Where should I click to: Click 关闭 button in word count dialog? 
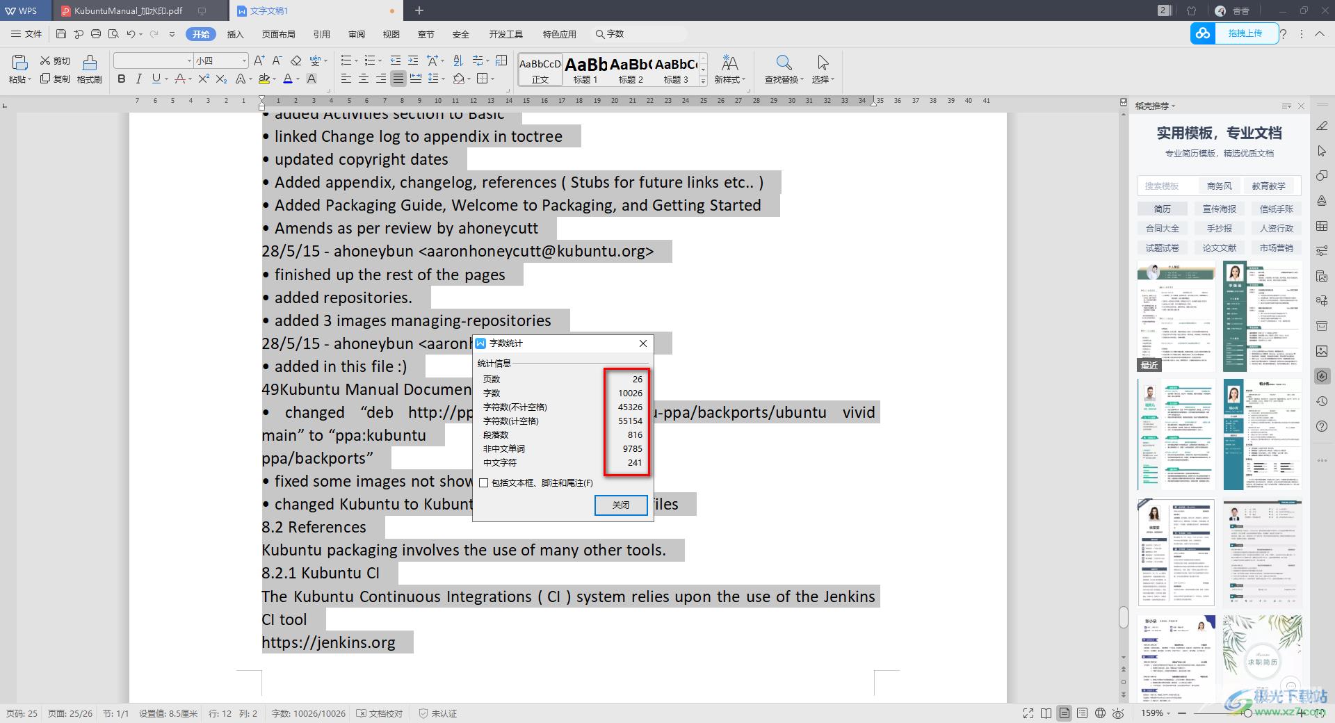pyautogui.click(x=621, y=505)
